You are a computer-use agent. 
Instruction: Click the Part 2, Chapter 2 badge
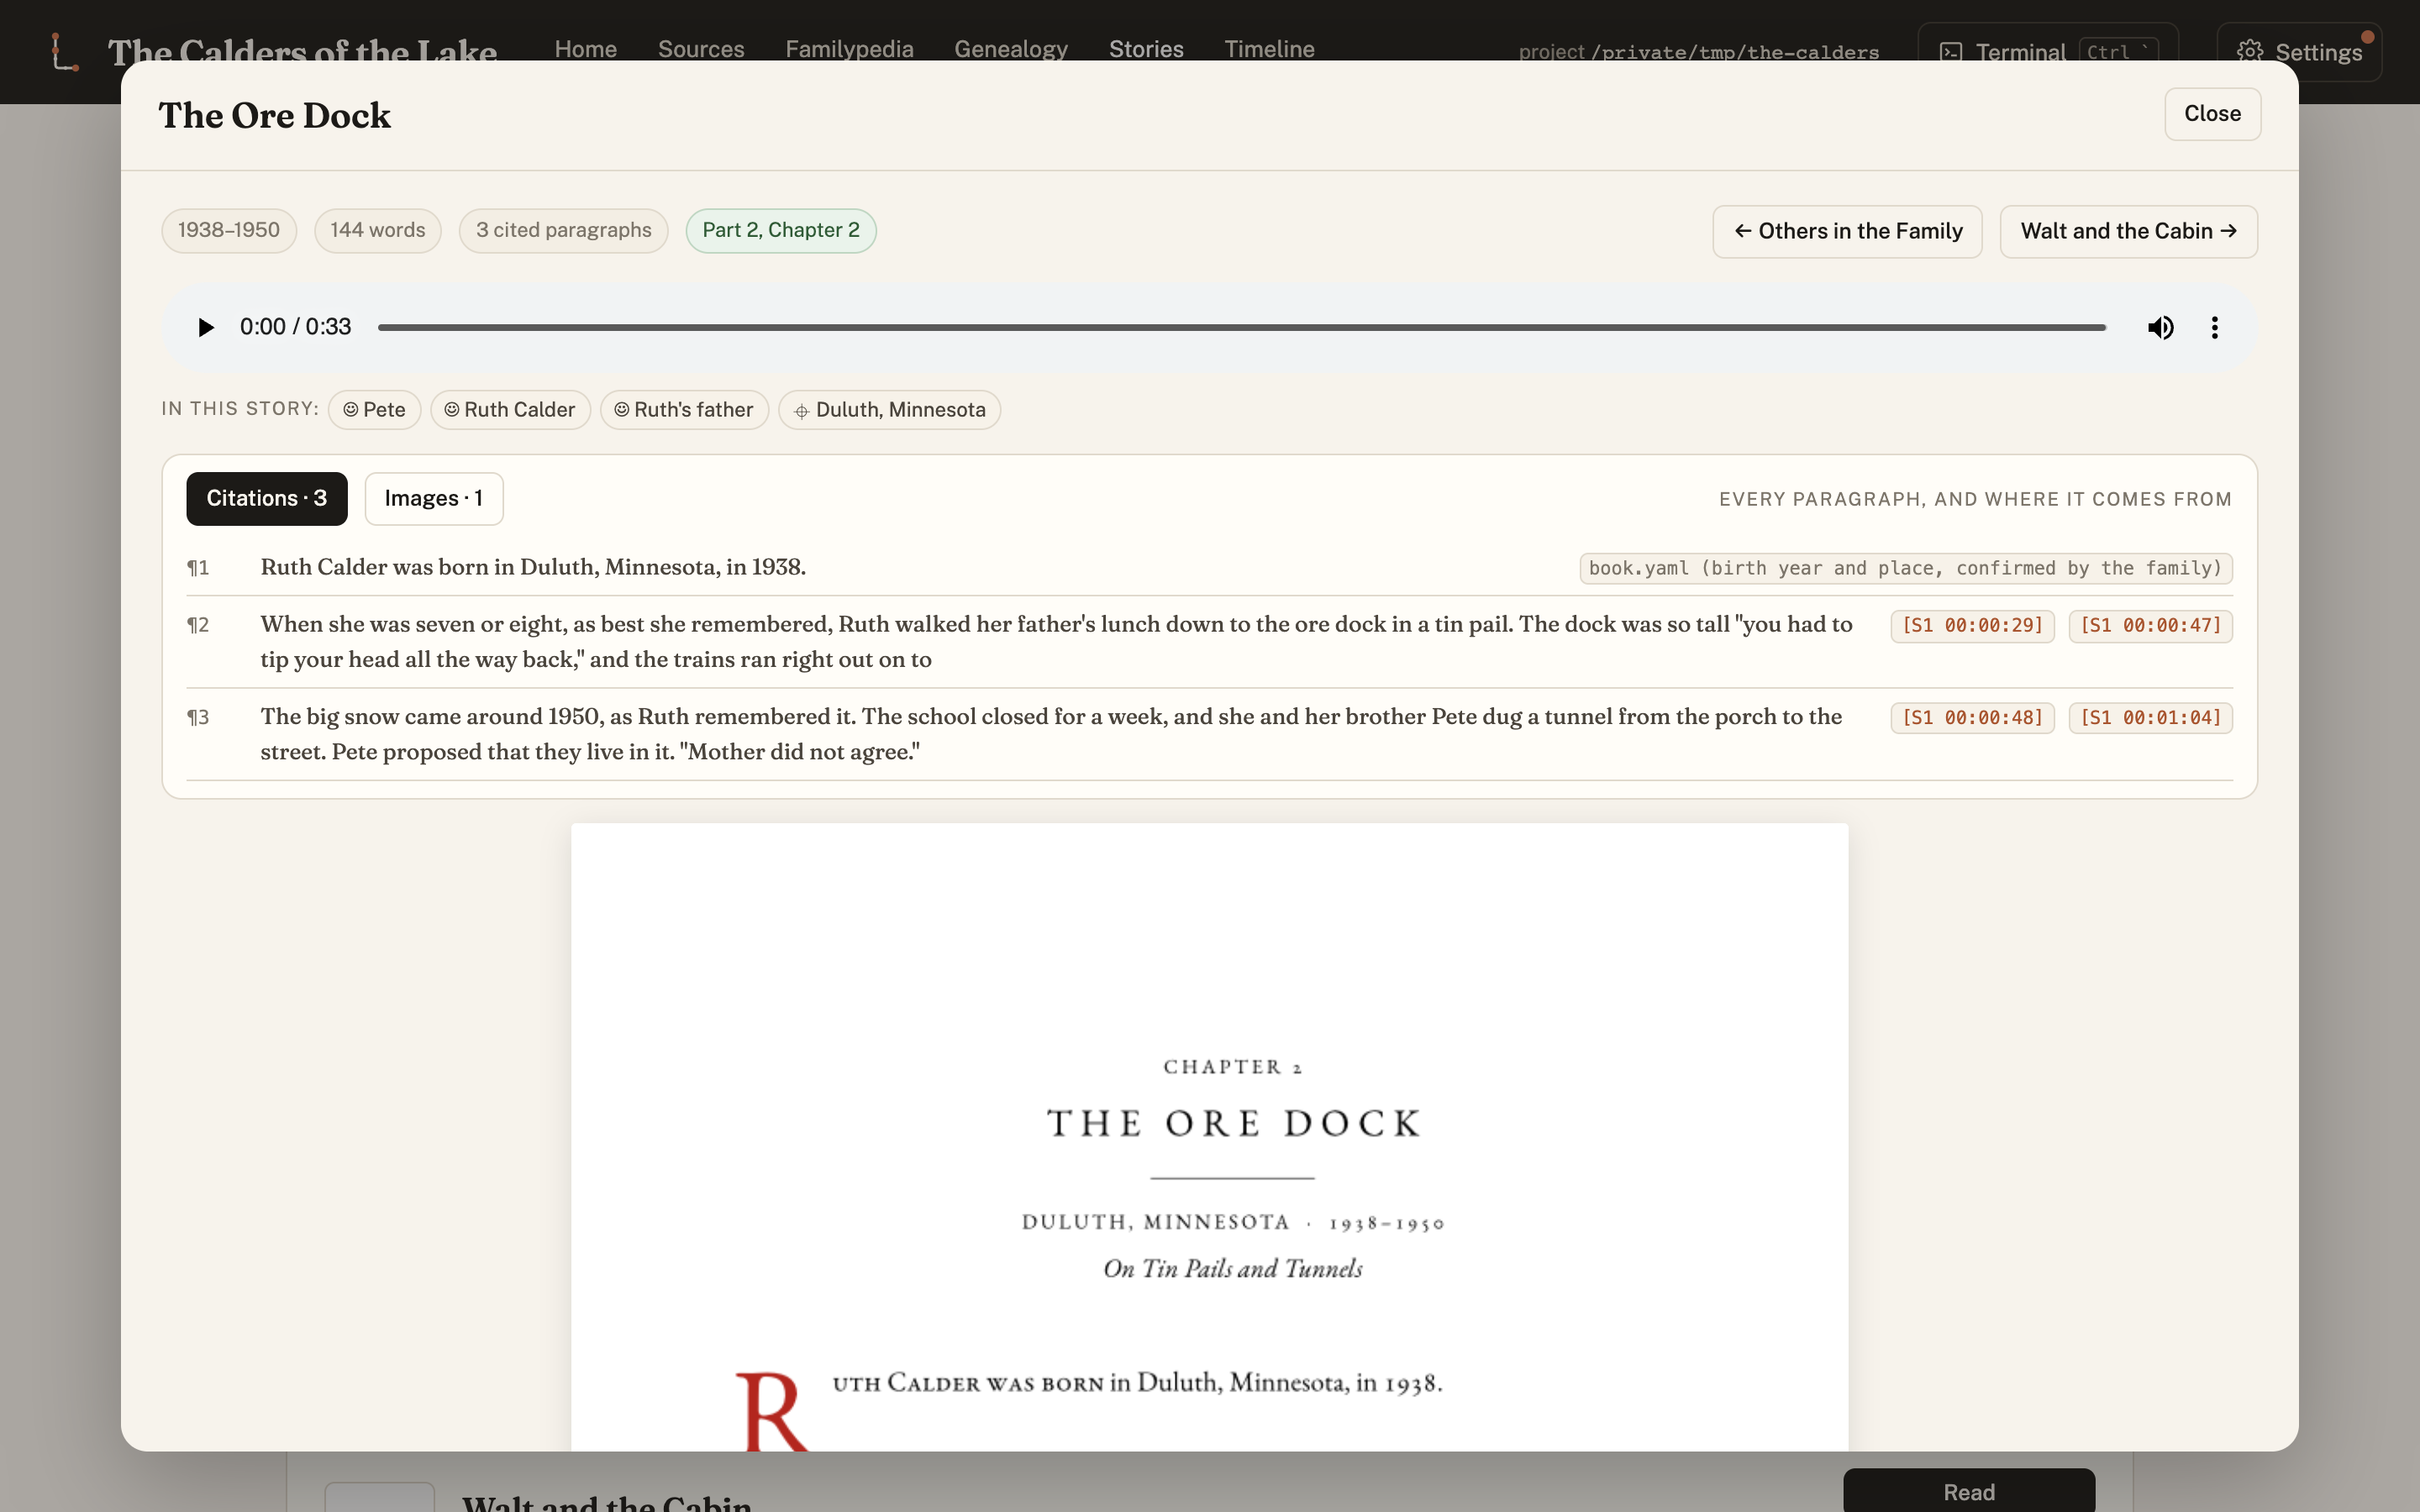(781, 230)
